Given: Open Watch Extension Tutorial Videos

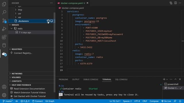Looking at the screenshot, I should [x=30, y=92].
